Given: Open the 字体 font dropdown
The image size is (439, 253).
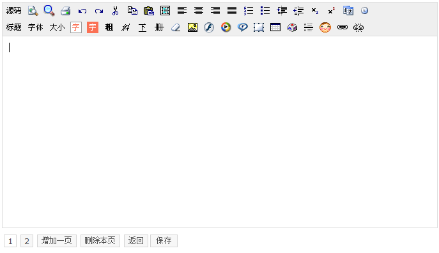Looking at the screenshot, I should point(36,27).
